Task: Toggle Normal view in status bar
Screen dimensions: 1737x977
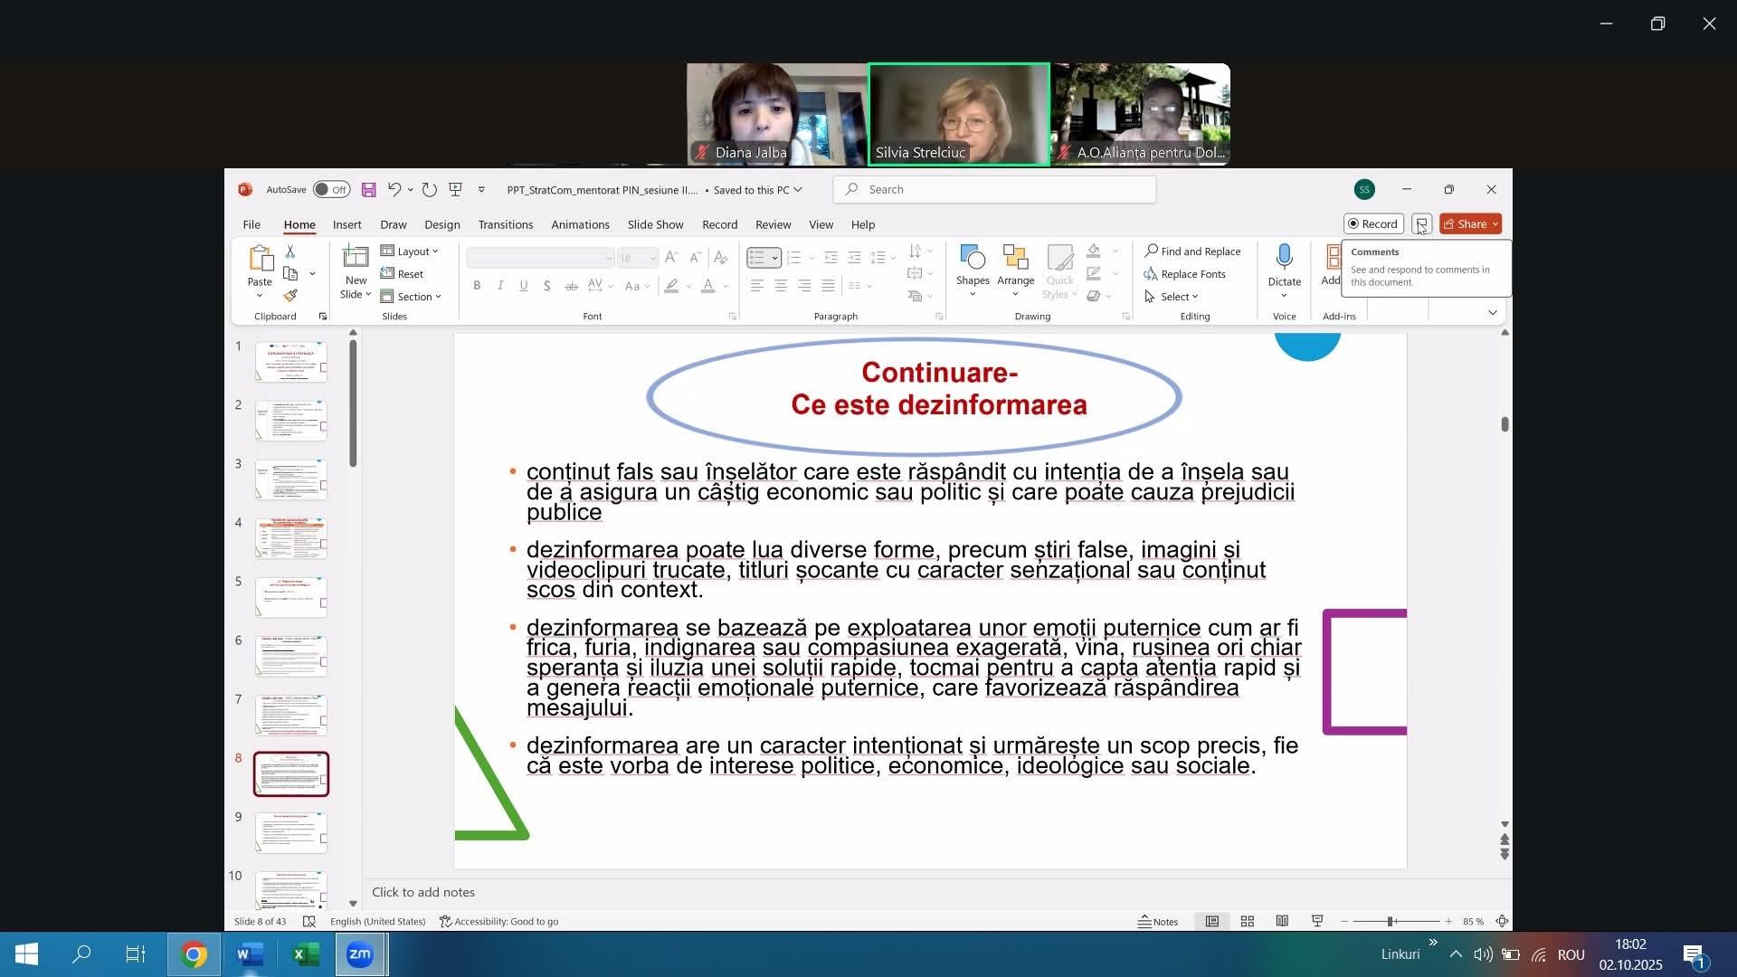Action: [1211, 921]
